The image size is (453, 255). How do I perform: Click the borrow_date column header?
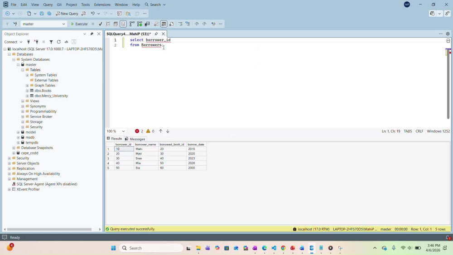pos(196,144)
